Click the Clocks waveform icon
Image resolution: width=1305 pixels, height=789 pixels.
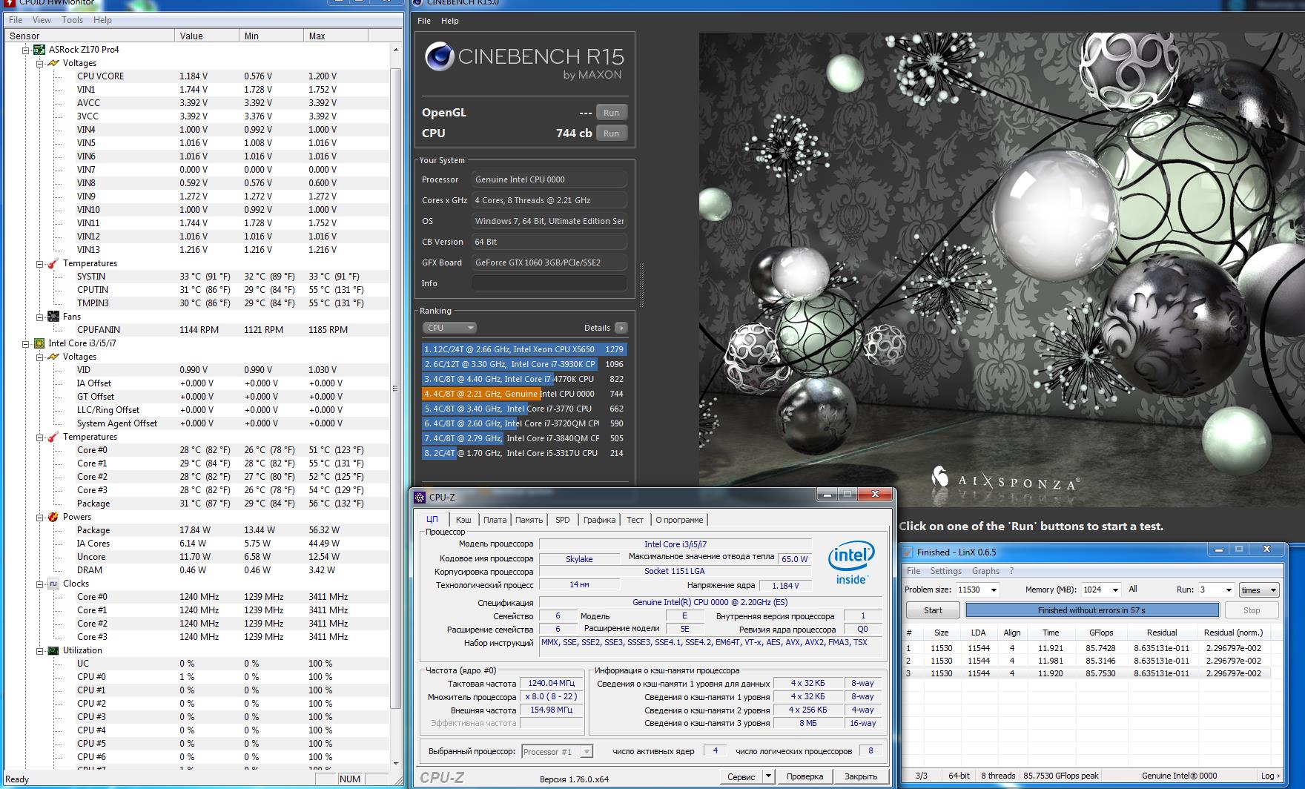53,584
